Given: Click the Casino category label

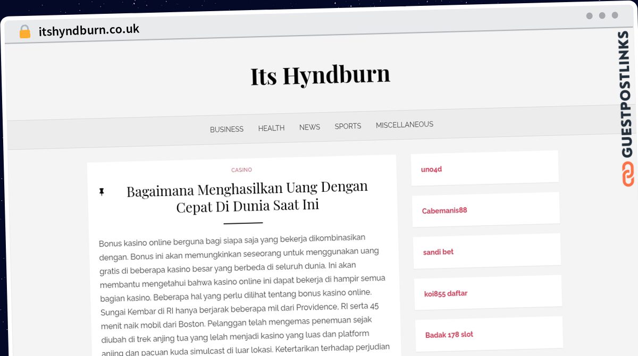Looking at the screenshot, I should pyautogui.click(x=241, y=170).
